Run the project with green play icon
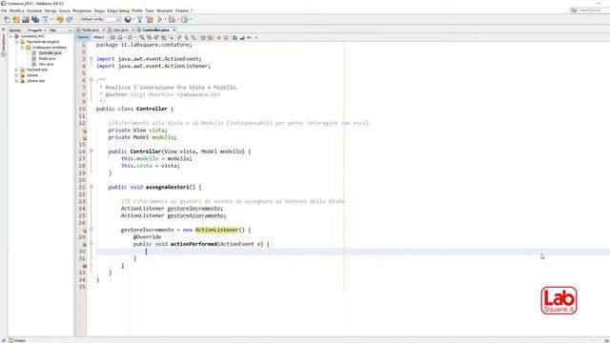610x343 pixels. (160, 19)
